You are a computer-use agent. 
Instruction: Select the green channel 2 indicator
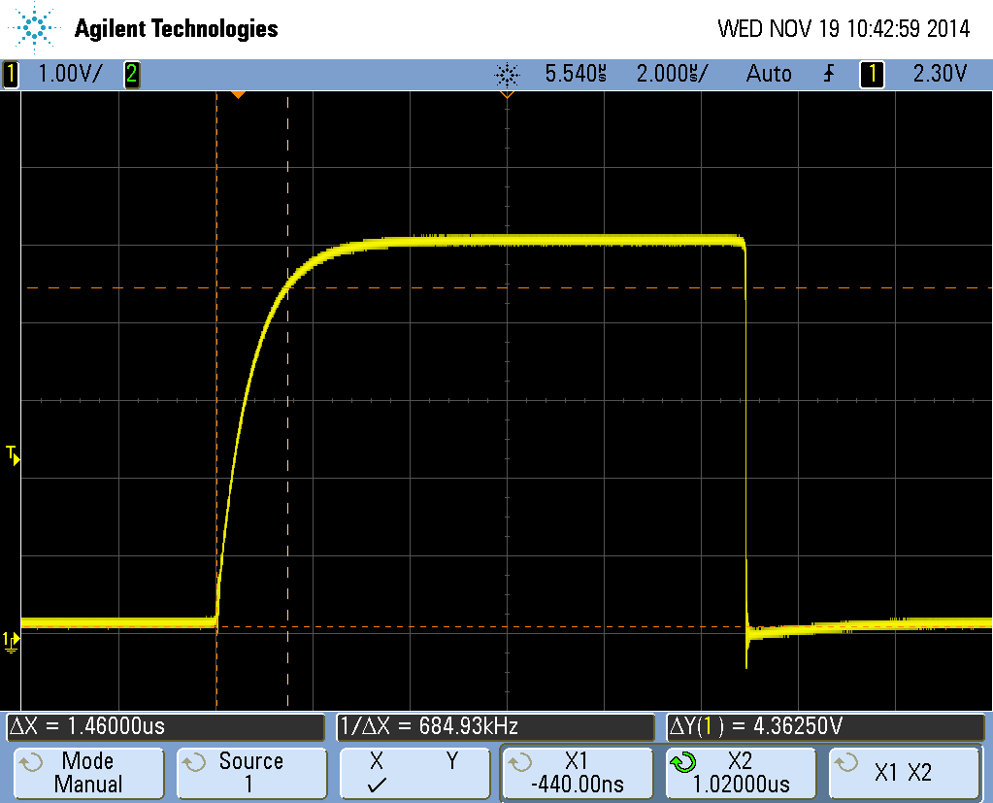131,74
